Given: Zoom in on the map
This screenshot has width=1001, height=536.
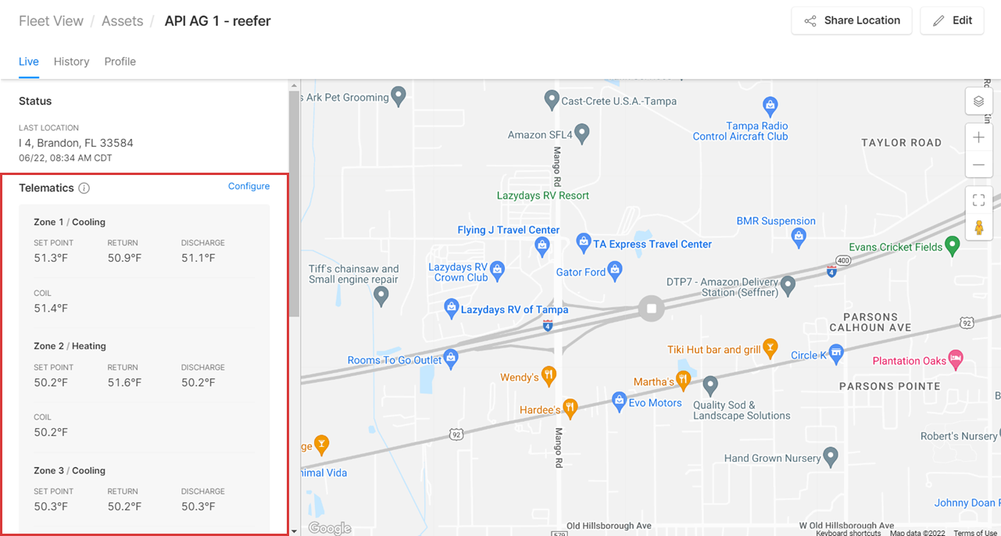Looking at the screenshot, I should pos(978,138).
